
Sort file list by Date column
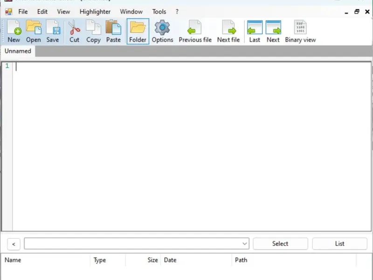196,260
